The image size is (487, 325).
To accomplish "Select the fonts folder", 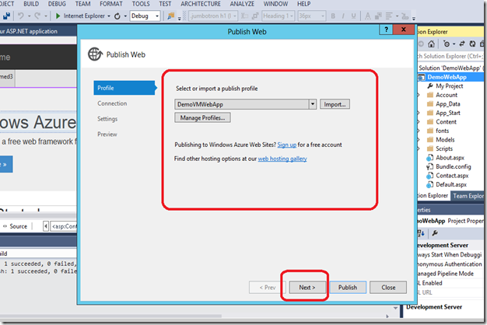I will coord(443,131).
